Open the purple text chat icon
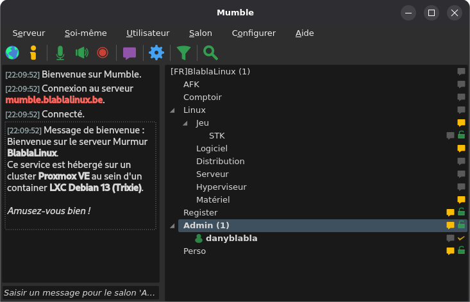 pos(130,53)
